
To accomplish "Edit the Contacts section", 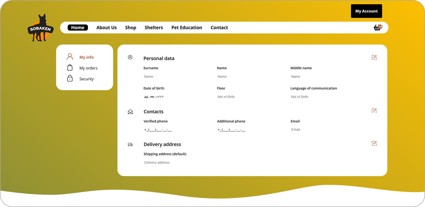I will 374,110.
